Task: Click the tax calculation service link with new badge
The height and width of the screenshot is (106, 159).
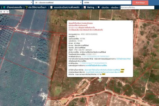Action: click(x=103, y=72)
